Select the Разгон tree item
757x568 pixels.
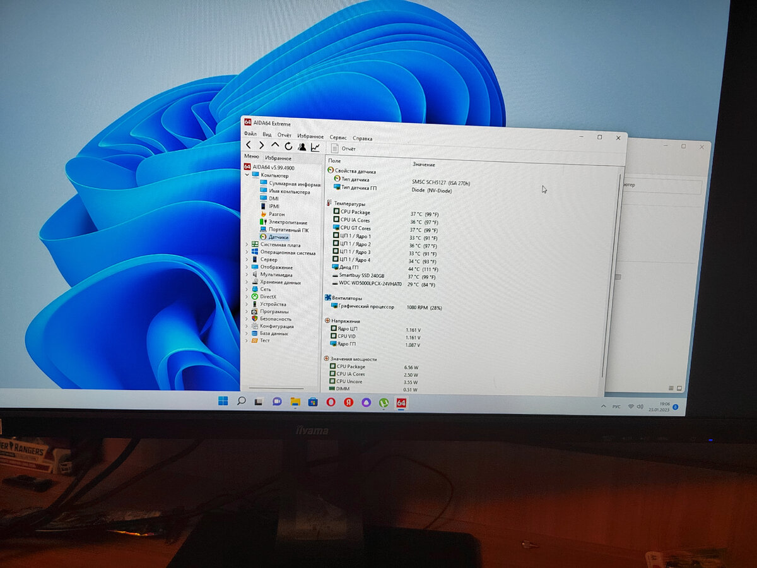(x=272, y=214)
